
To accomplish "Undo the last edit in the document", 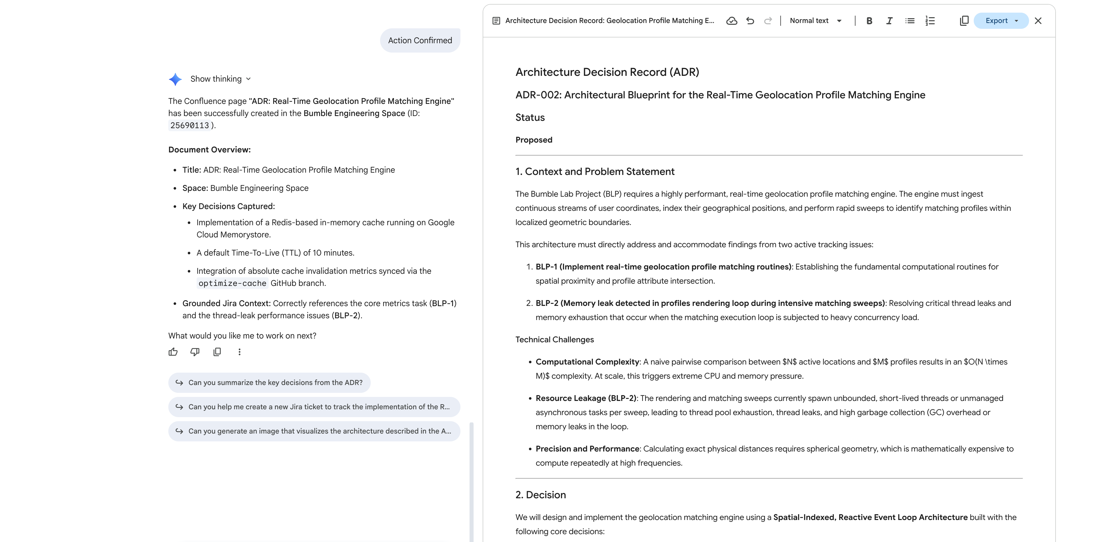I will [x=750, y=21].
